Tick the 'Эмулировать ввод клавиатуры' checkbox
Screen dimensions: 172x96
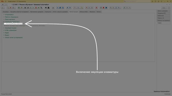tap(5, 24)
